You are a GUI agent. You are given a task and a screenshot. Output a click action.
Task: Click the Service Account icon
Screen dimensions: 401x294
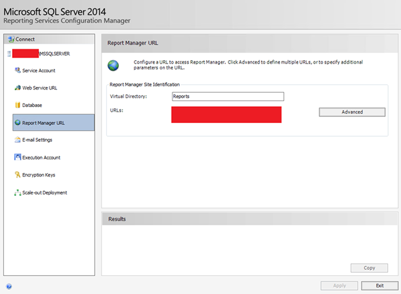[x=17, y=70]
